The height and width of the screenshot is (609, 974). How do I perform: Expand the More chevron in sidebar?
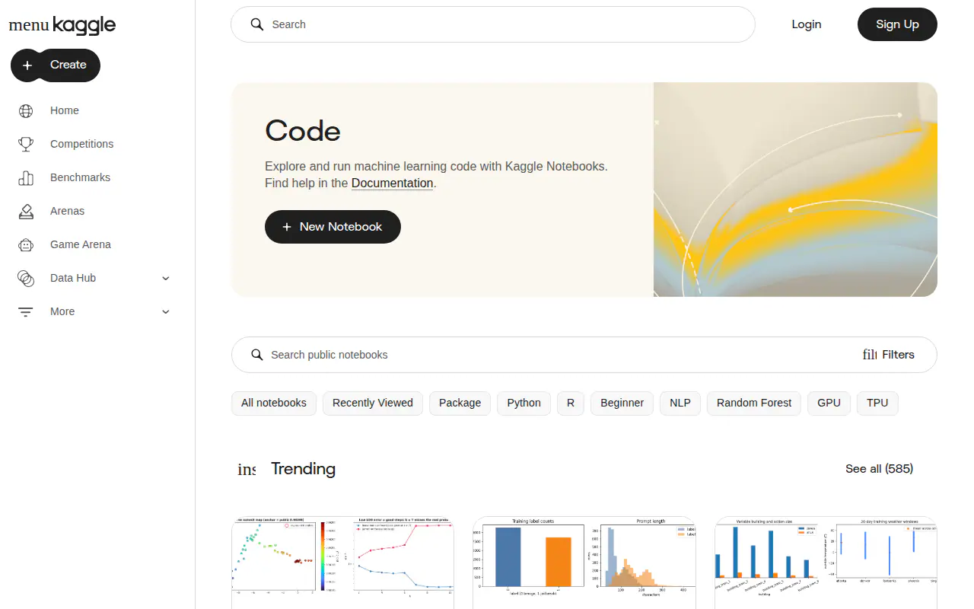(x=166, y=311)
